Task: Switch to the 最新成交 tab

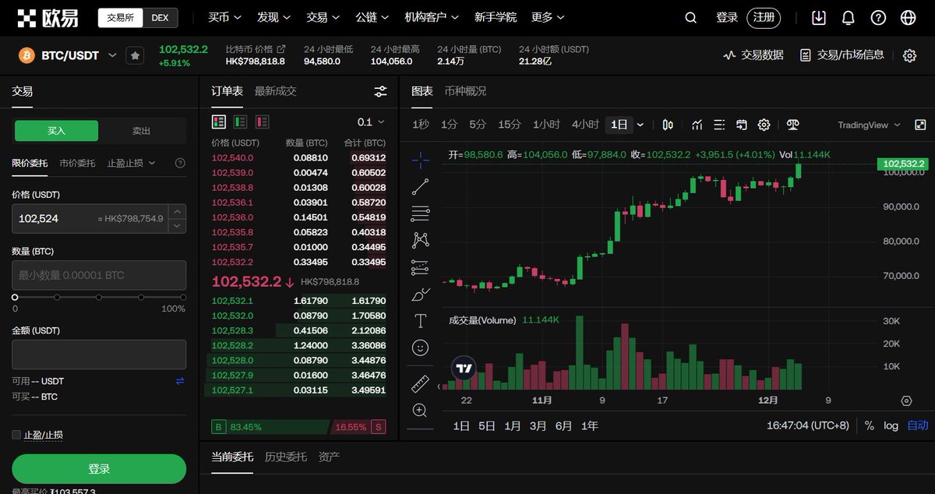Action: pyautogui.click(x=274, y=90)
